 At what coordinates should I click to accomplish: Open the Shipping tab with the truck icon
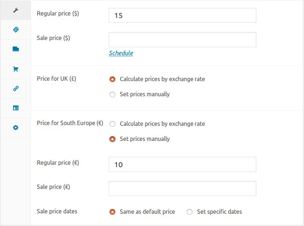[x=15, y=49]
